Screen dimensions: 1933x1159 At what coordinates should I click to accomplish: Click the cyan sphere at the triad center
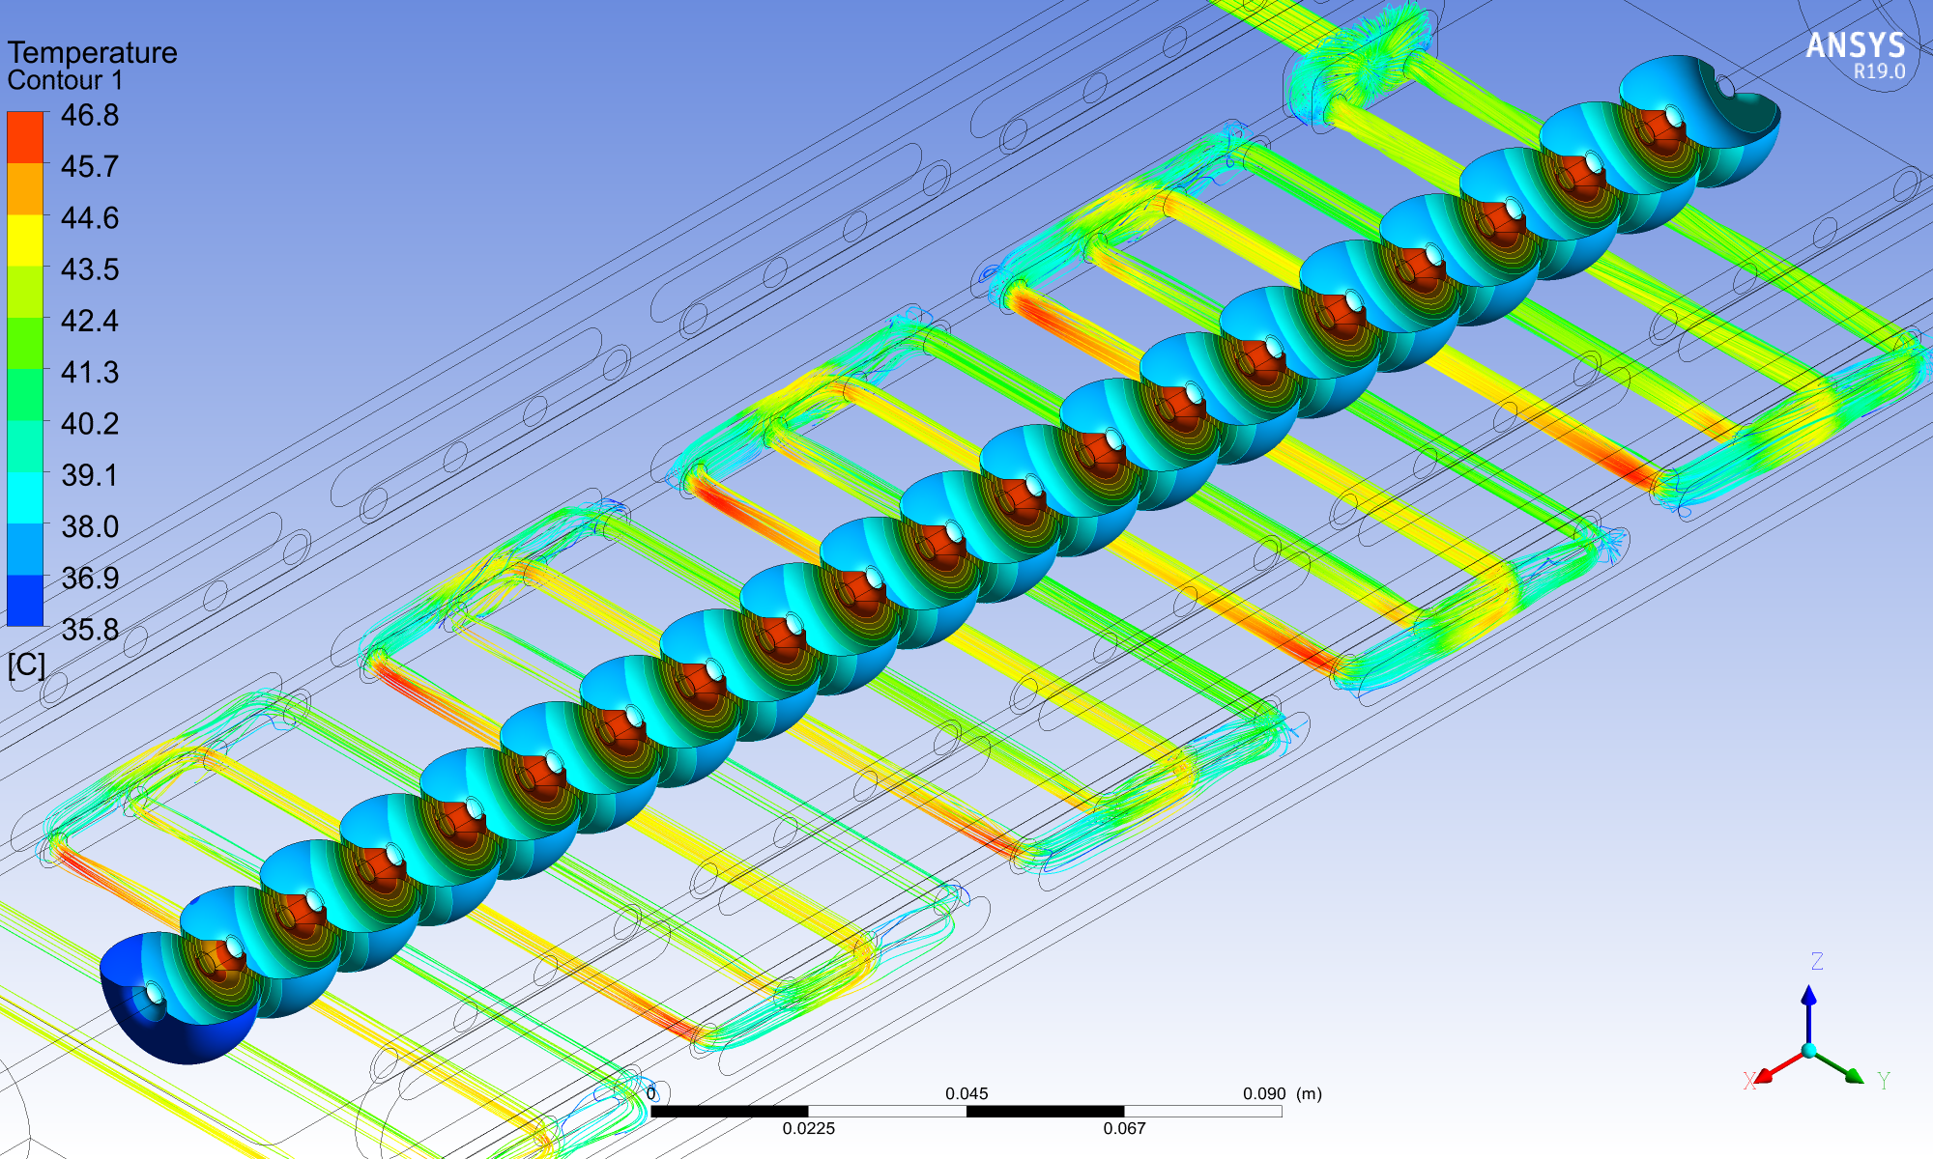point(1808,1050)
